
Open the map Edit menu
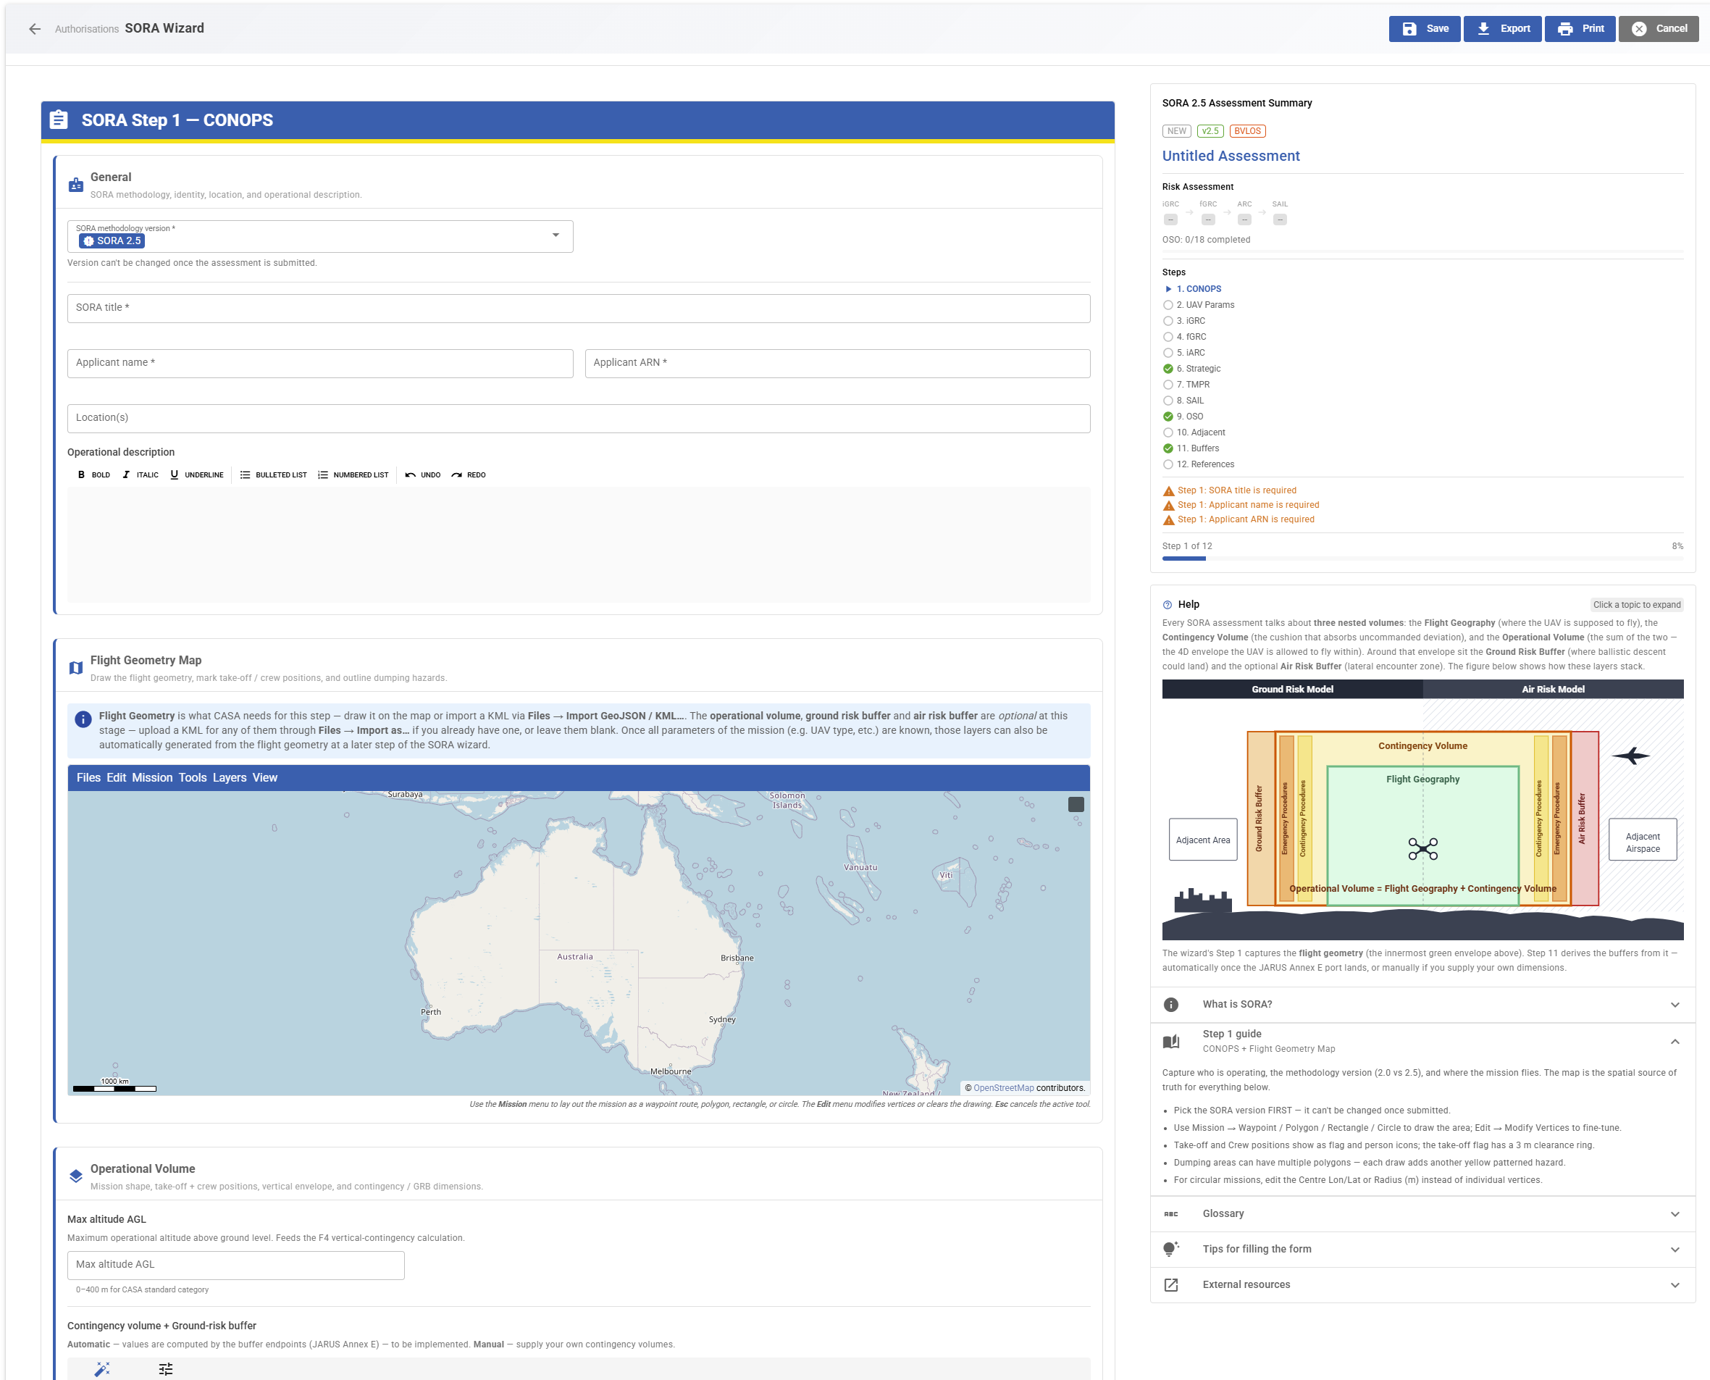pyautogui.click(x=116, y=777)
